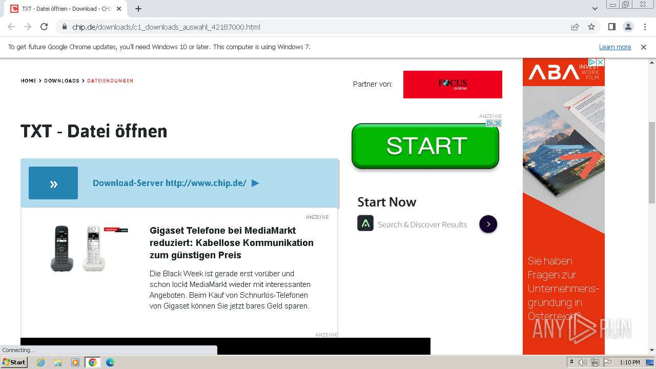
Task: Click Sie haben Fragen zur Unternehmensgründung ad text
Action: (x=563, y=289)
